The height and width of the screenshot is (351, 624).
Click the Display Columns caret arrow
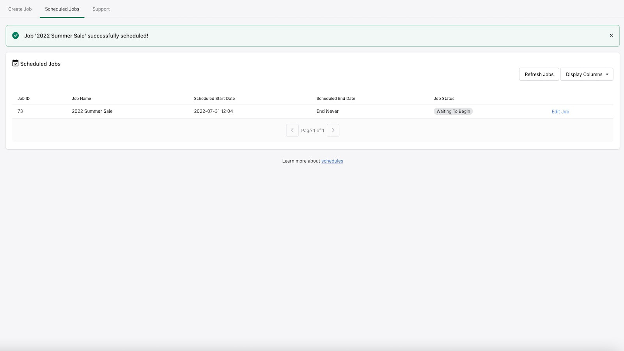pyautogui.click(x=607, y=74)
